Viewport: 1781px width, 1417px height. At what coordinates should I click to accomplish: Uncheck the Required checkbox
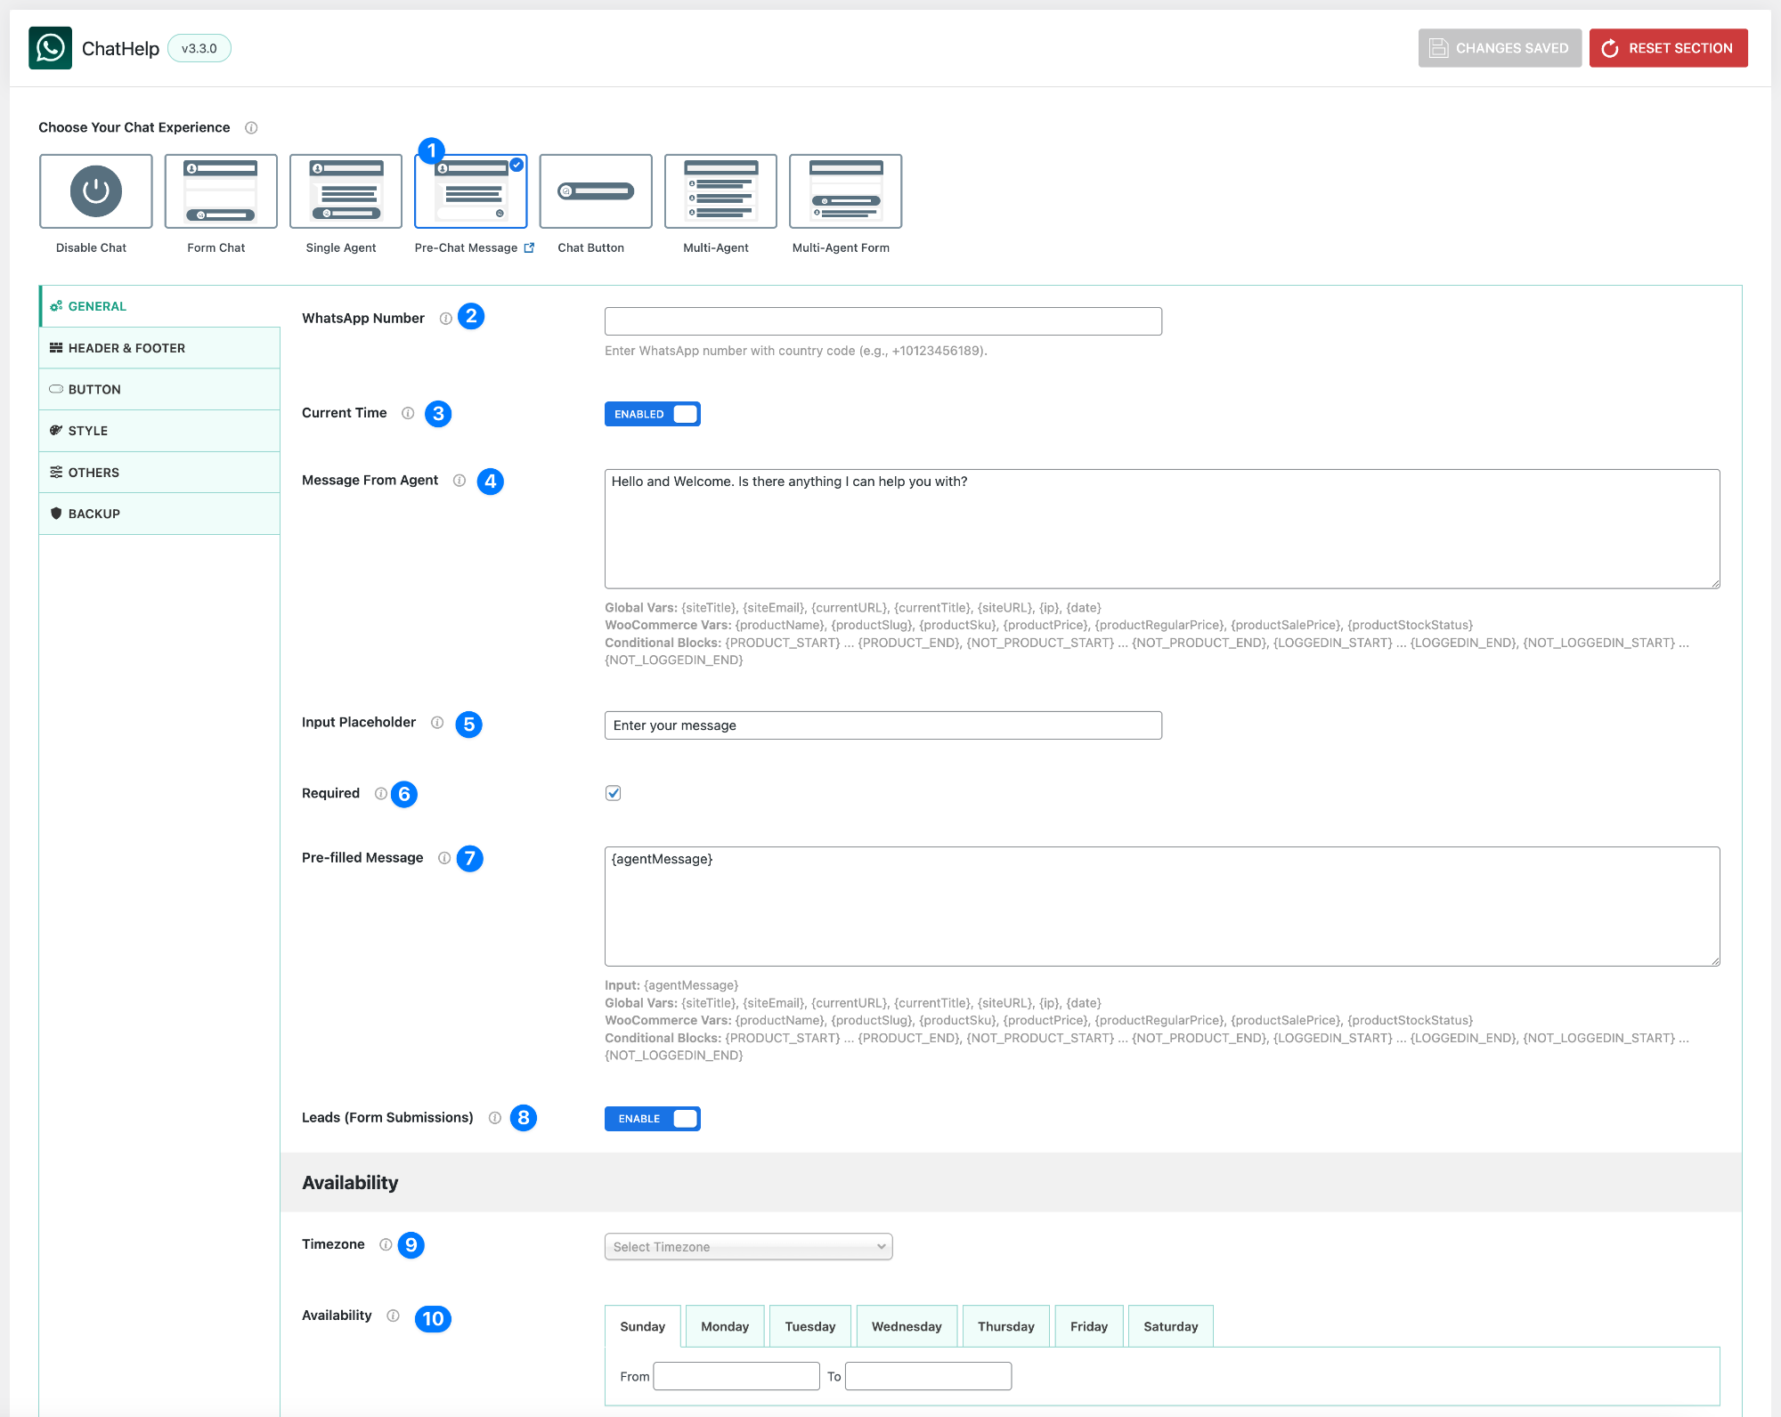[x=613, y=793]
